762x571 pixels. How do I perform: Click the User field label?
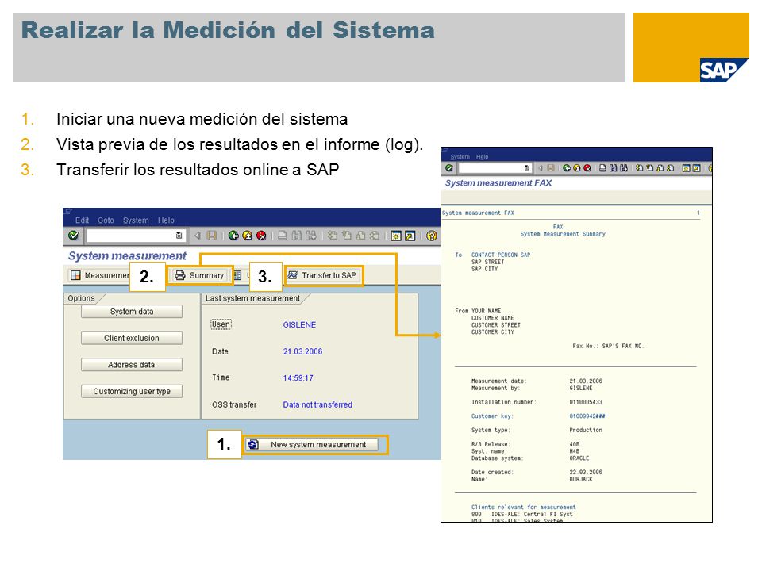221,324
